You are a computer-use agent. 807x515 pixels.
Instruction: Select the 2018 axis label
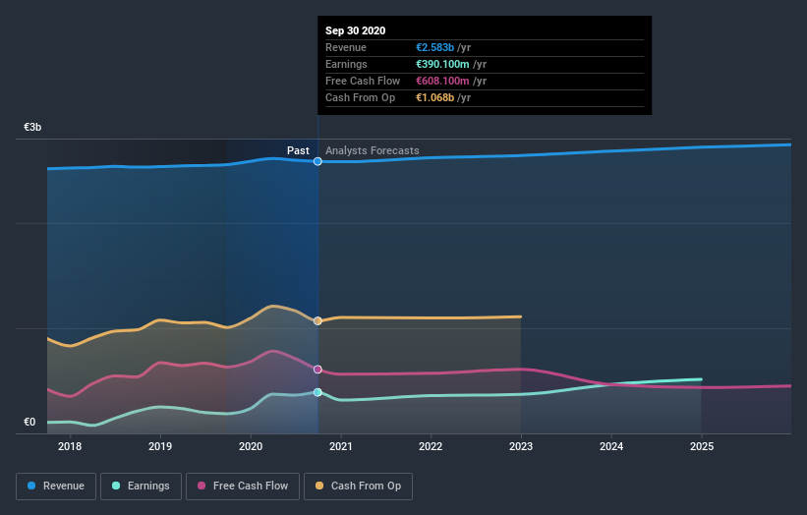[70, 446]
